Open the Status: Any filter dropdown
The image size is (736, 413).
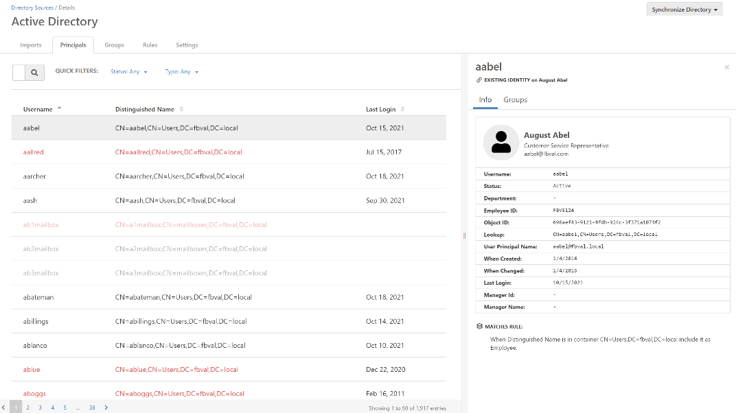(128, 72)
